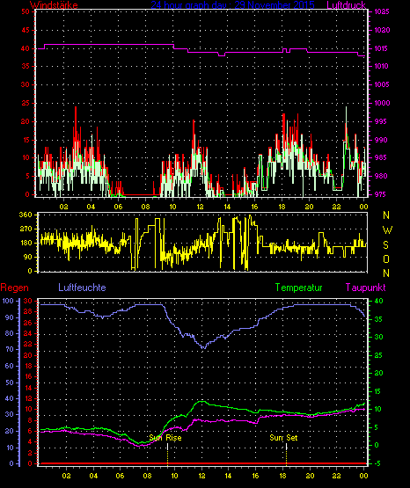
Task: Click the 1025 pressure axis value
Action: coord(382,11)
